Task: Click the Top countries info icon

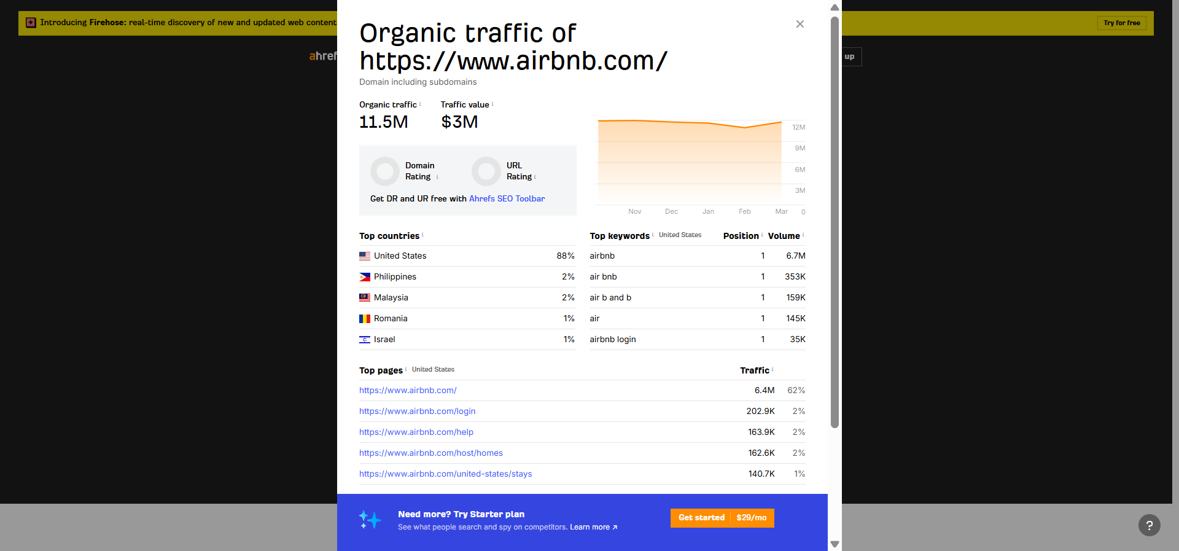Action: tap(422, 235)
